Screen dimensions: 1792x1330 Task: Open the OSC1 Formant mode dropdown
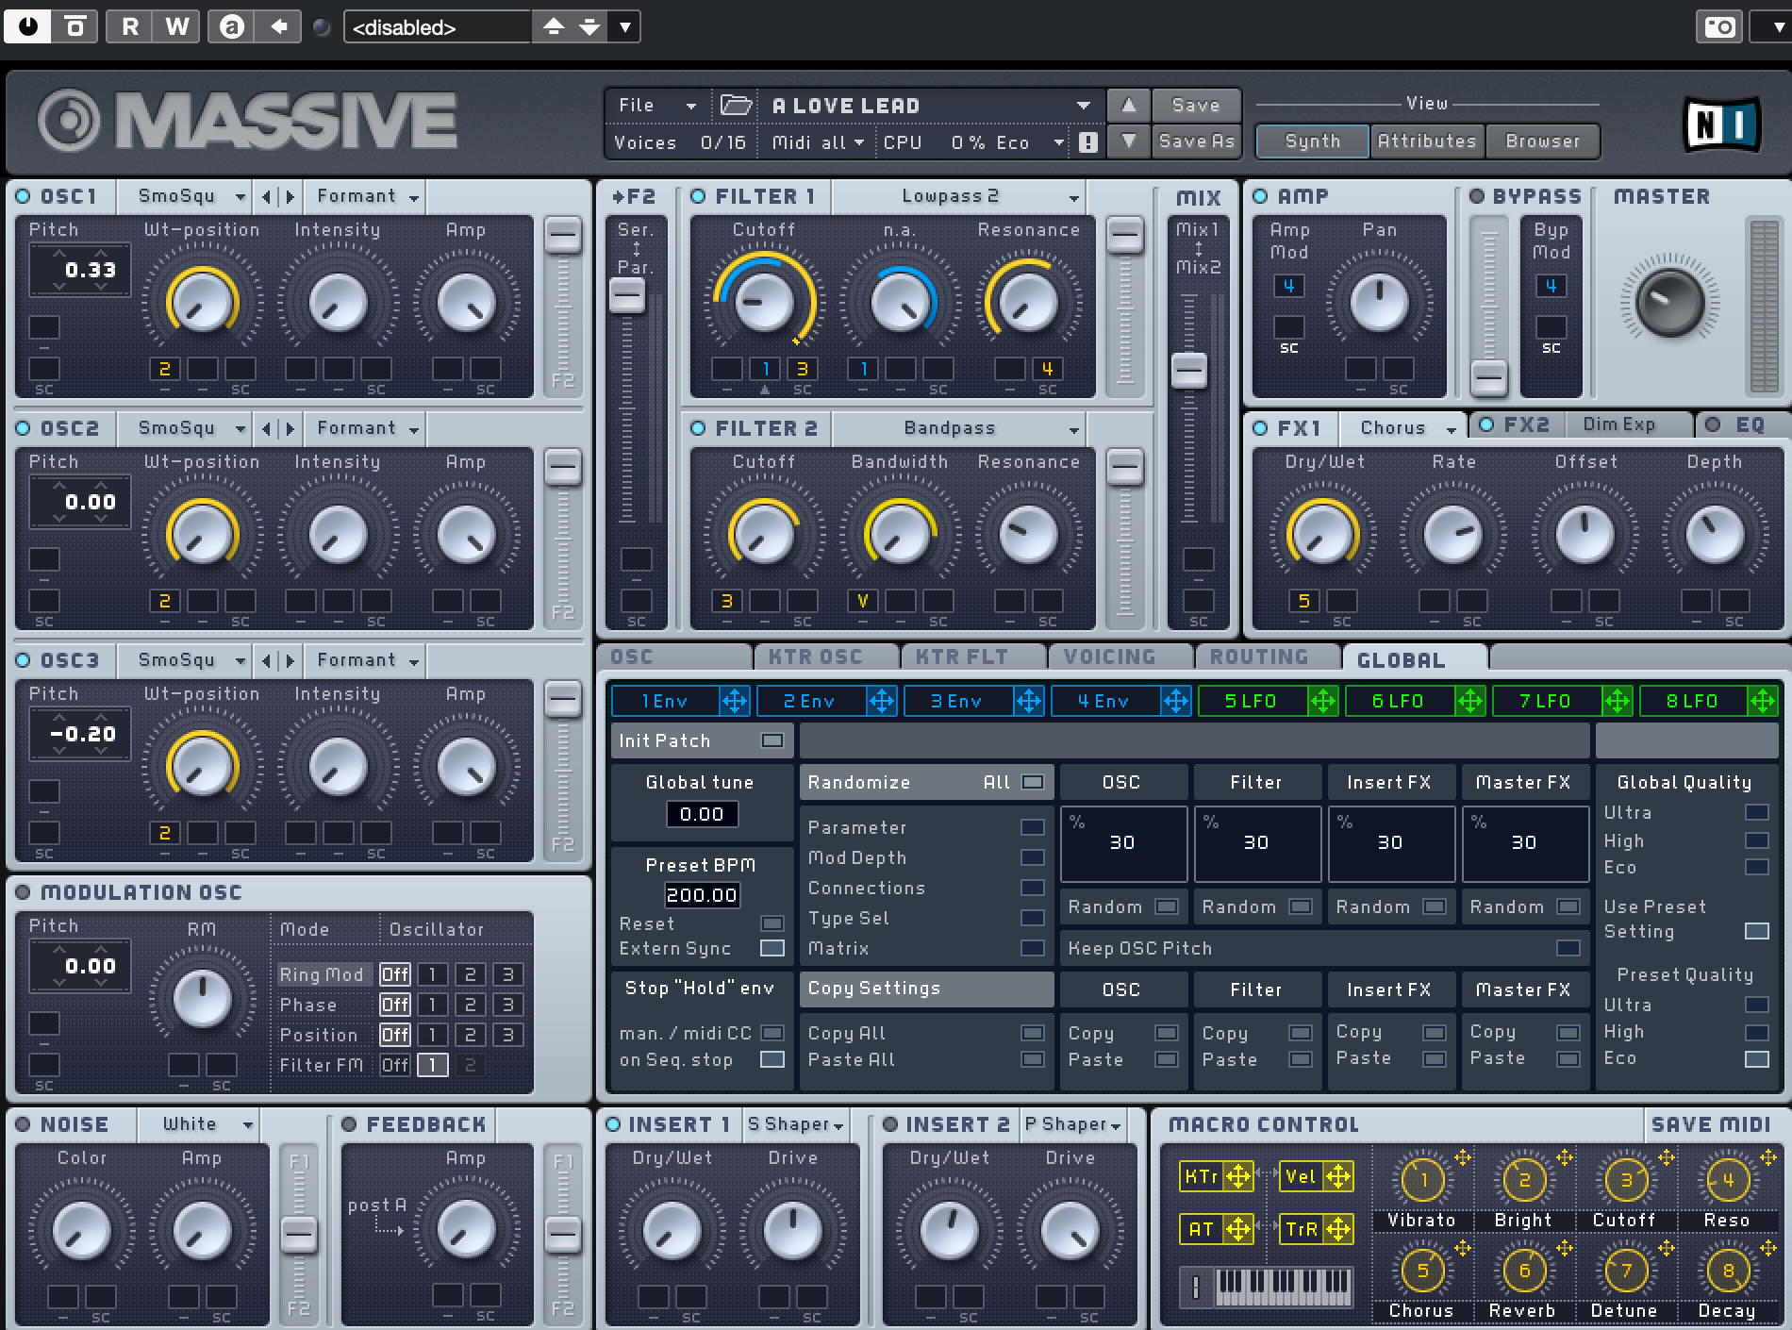(366, 196)
